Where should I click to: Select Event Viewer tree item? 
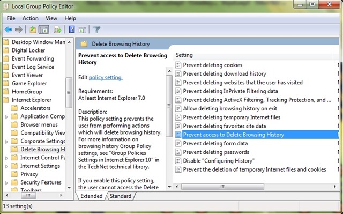point(27,75)
